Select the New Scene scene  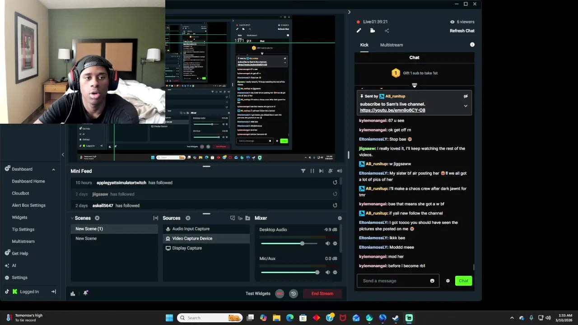(114, 238)
